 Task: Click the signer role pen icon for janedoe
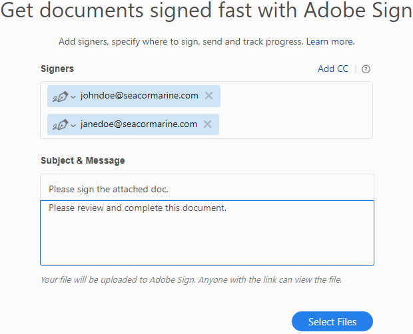(x=60, y=125)
